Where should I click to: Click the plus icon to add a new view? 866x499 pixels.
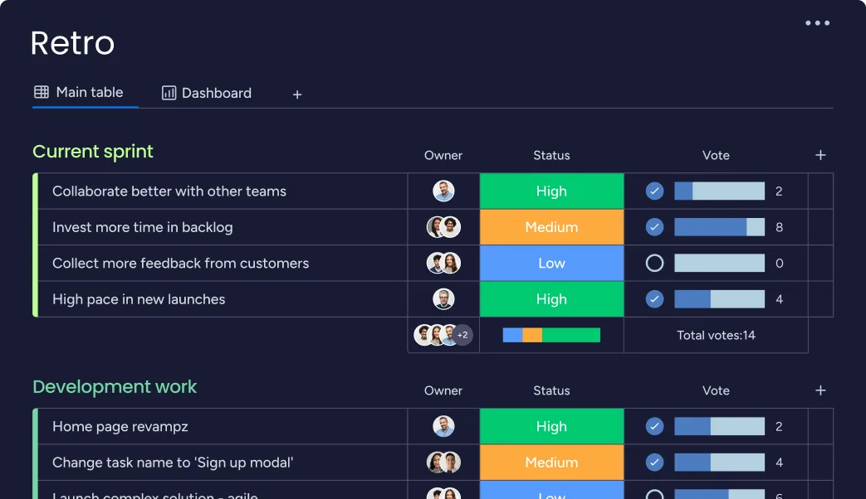296,94
